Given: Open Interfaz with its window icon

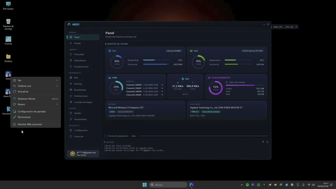Looking at the screenshot, I should click(x=71, y=113).
